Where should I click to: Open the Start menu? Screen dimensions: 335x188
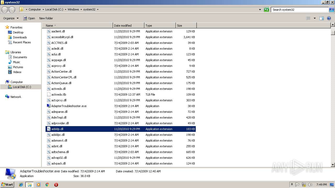[x=7, y=185]
